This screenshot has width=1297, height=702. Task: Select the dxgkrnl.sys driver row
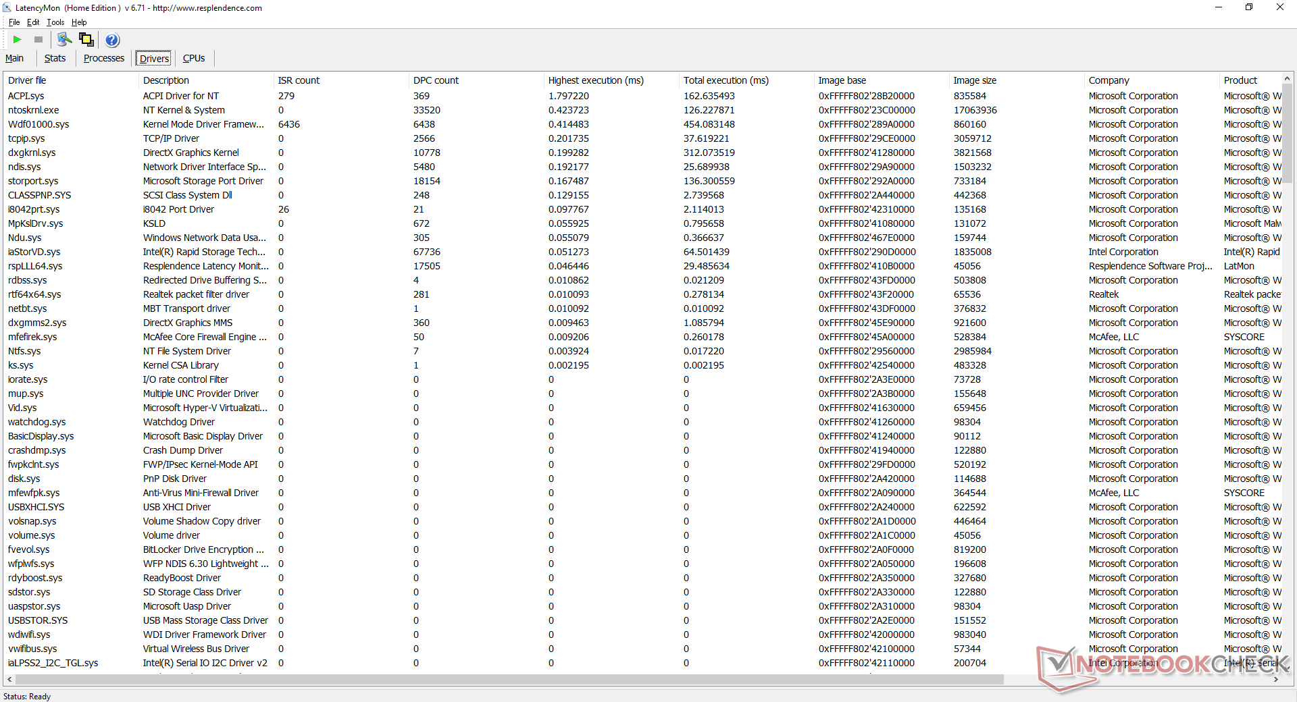point(642,153)
